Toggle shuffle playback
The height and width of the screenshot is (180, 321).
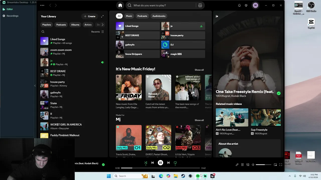146,163
